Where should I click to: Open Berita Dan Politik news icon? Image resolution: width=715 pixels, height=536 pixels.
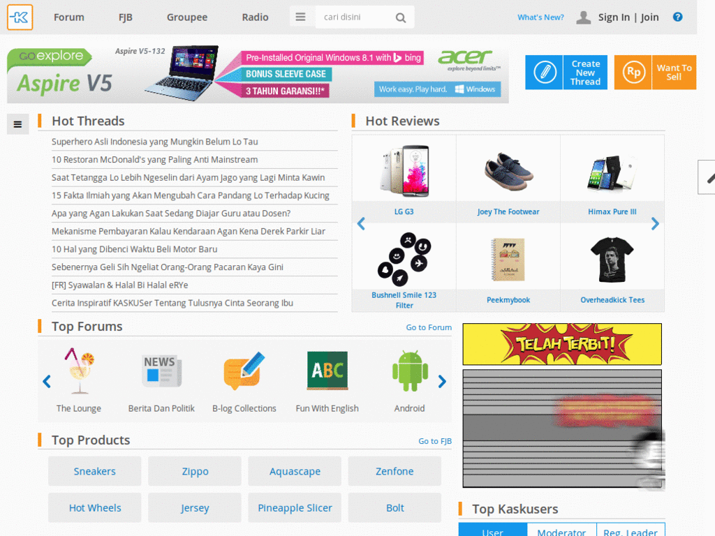pos(161,371)
